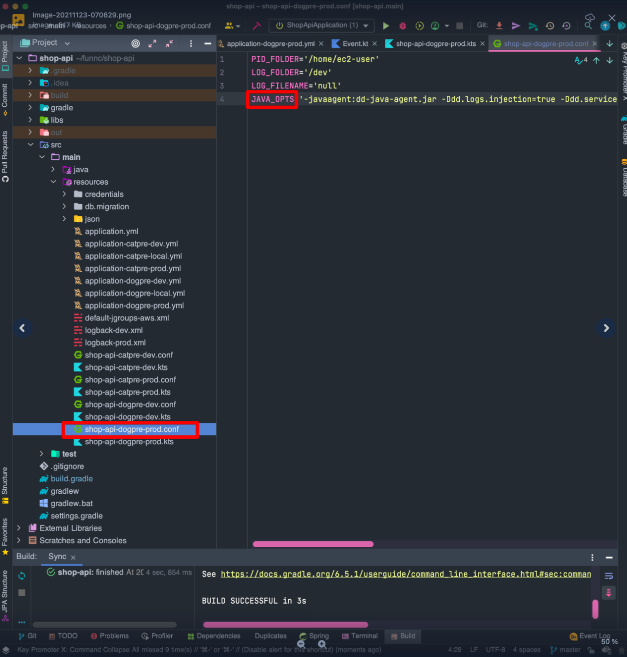Click the blue IDE update arrow icon
627x657 pixels.
coord(605,26)
